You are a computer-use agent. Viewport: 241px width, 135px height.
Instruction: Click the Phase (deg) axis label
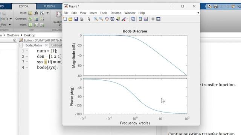click(x=72, y=96)
